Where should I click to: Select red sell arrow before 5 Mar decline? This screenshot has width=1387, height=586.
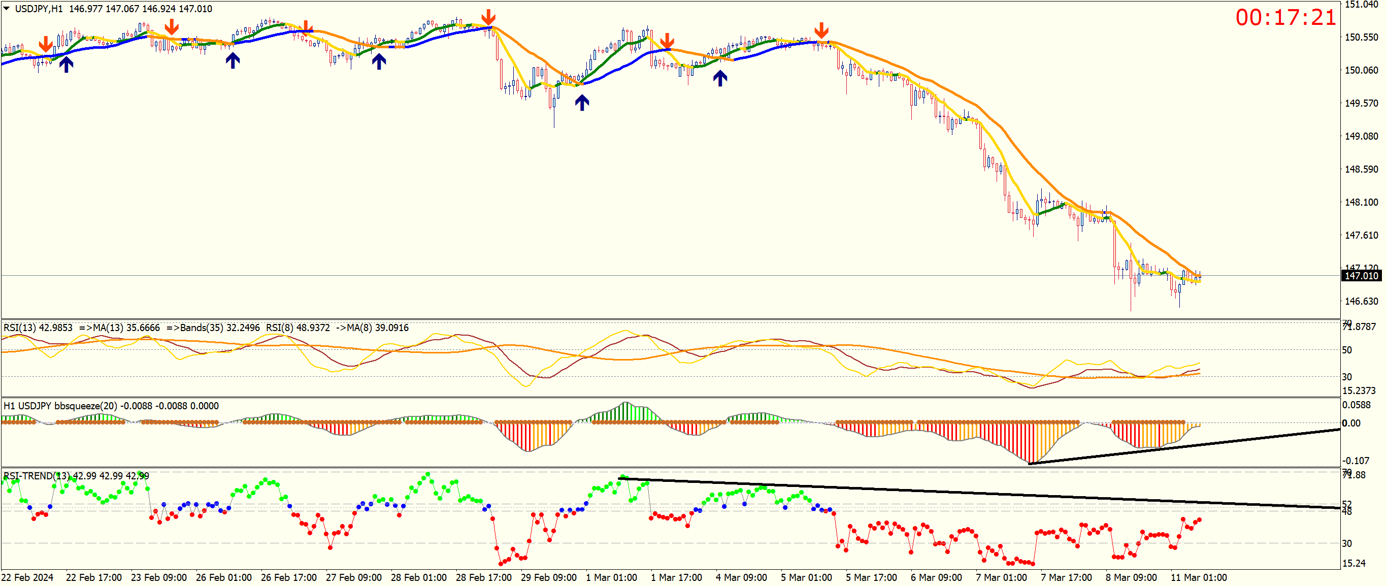pos(821,30)
